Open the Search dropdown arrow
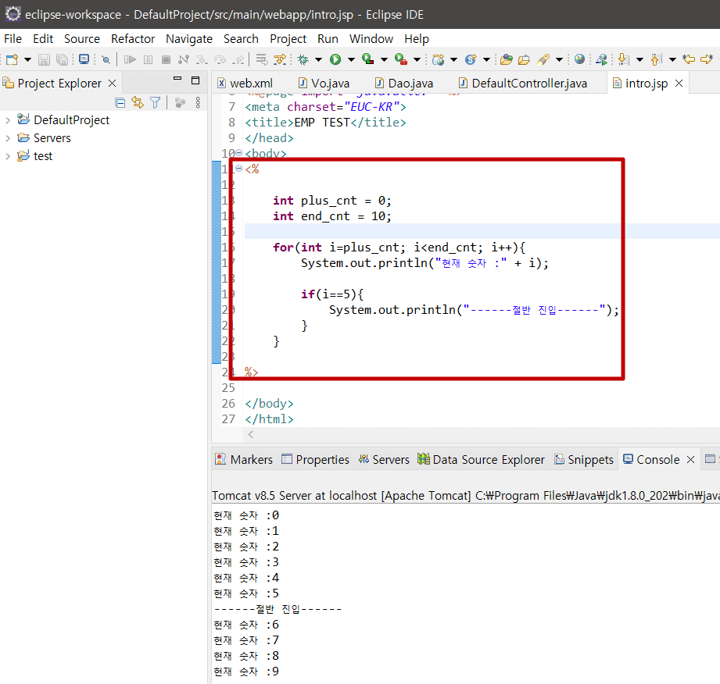The height and width of the screenshot is (684, 720). pos(559,59)
